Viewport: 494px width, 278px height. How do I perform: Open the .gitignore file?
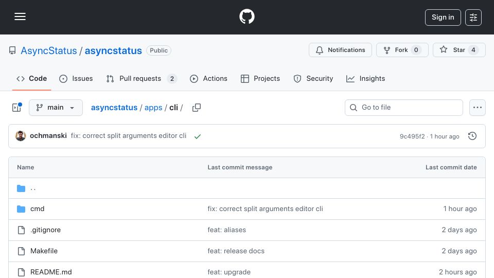[45, 230]
